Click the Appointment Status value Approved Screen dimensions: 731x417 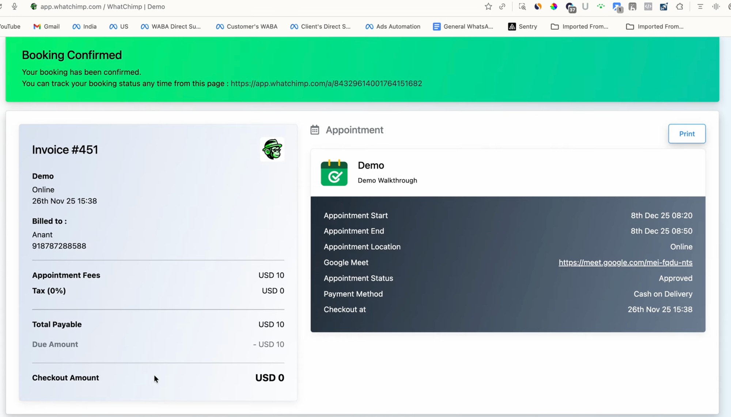click(x=675, y=278)
